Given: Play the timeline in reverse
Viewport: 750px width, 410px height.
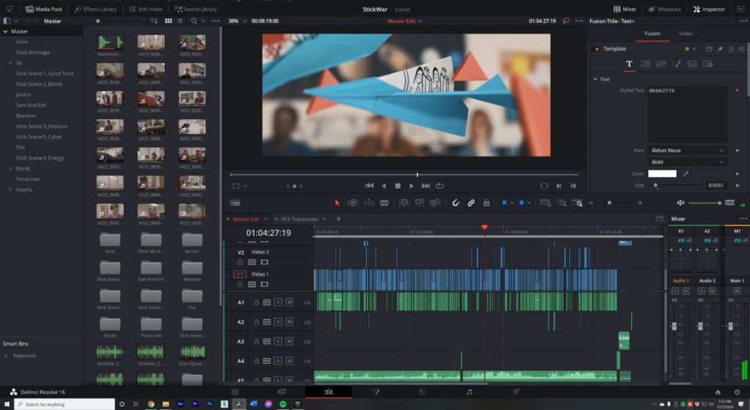Looking at the screenshot, I should (x=384, y=186).
